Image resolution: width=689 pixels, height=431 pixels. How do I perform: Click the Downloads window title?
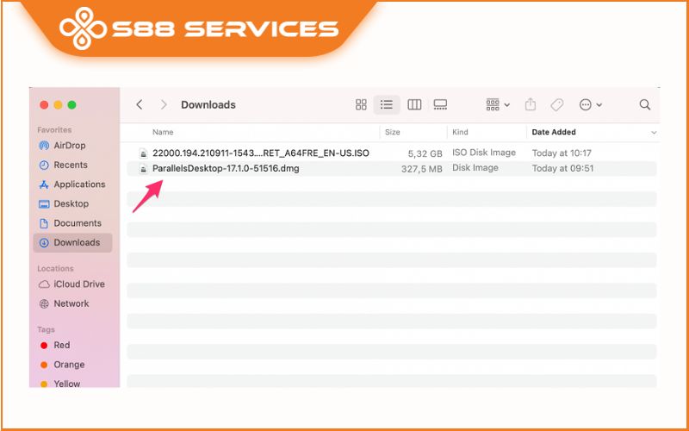click(x=208, y=104)
